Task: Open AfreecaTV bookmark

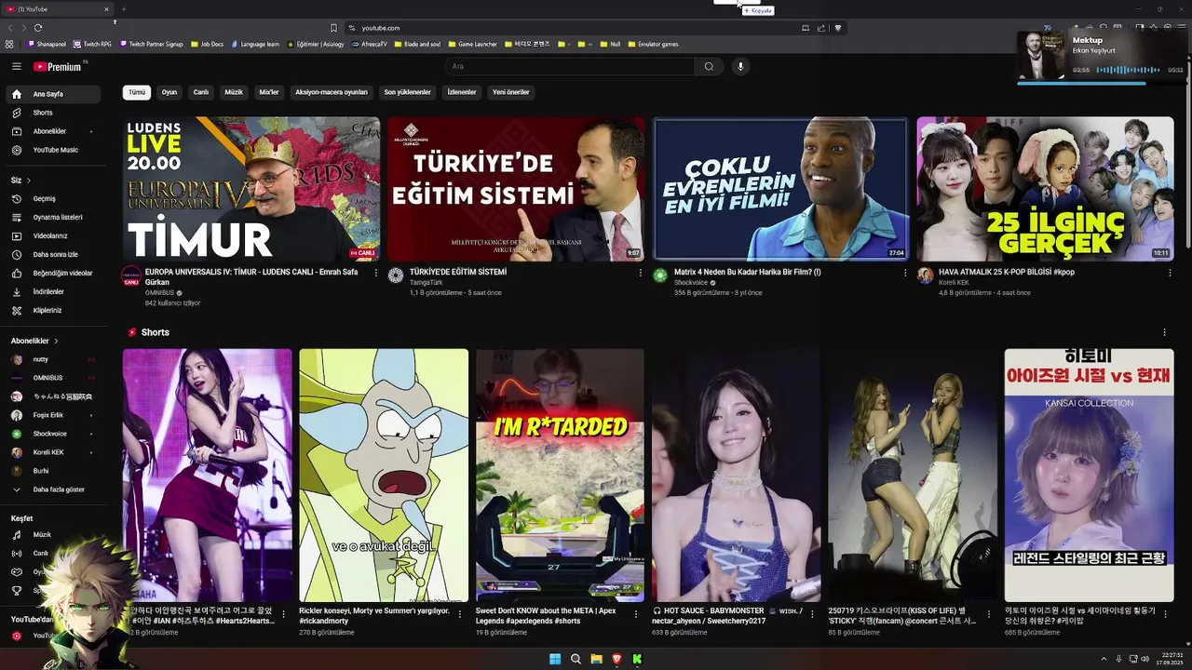Action: coord(370,44)
